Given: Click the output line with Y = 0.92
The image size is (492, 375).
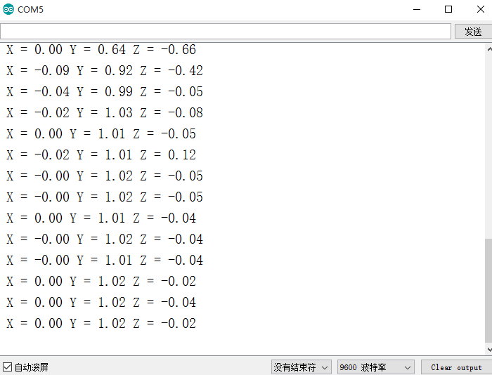Looking at the screenshot, I should (105, 71).
